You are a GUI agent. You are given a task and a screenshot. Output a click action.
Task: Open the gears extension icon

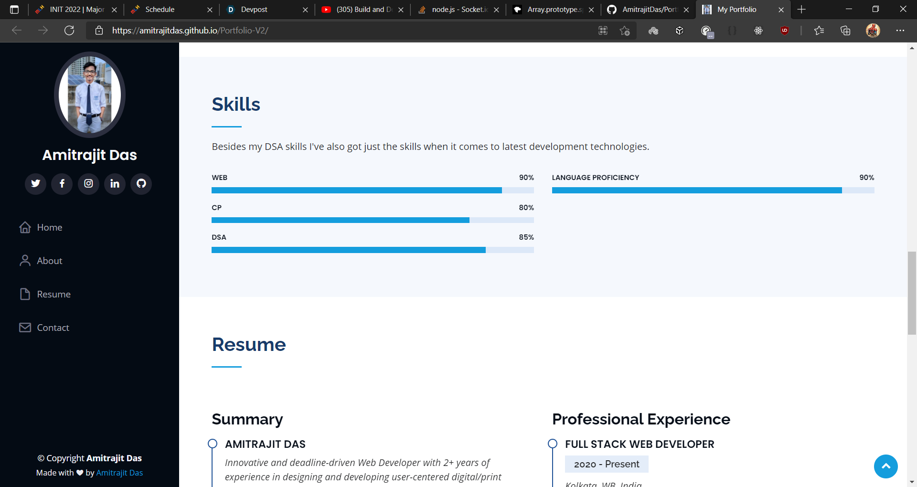[x=653, y=31]
